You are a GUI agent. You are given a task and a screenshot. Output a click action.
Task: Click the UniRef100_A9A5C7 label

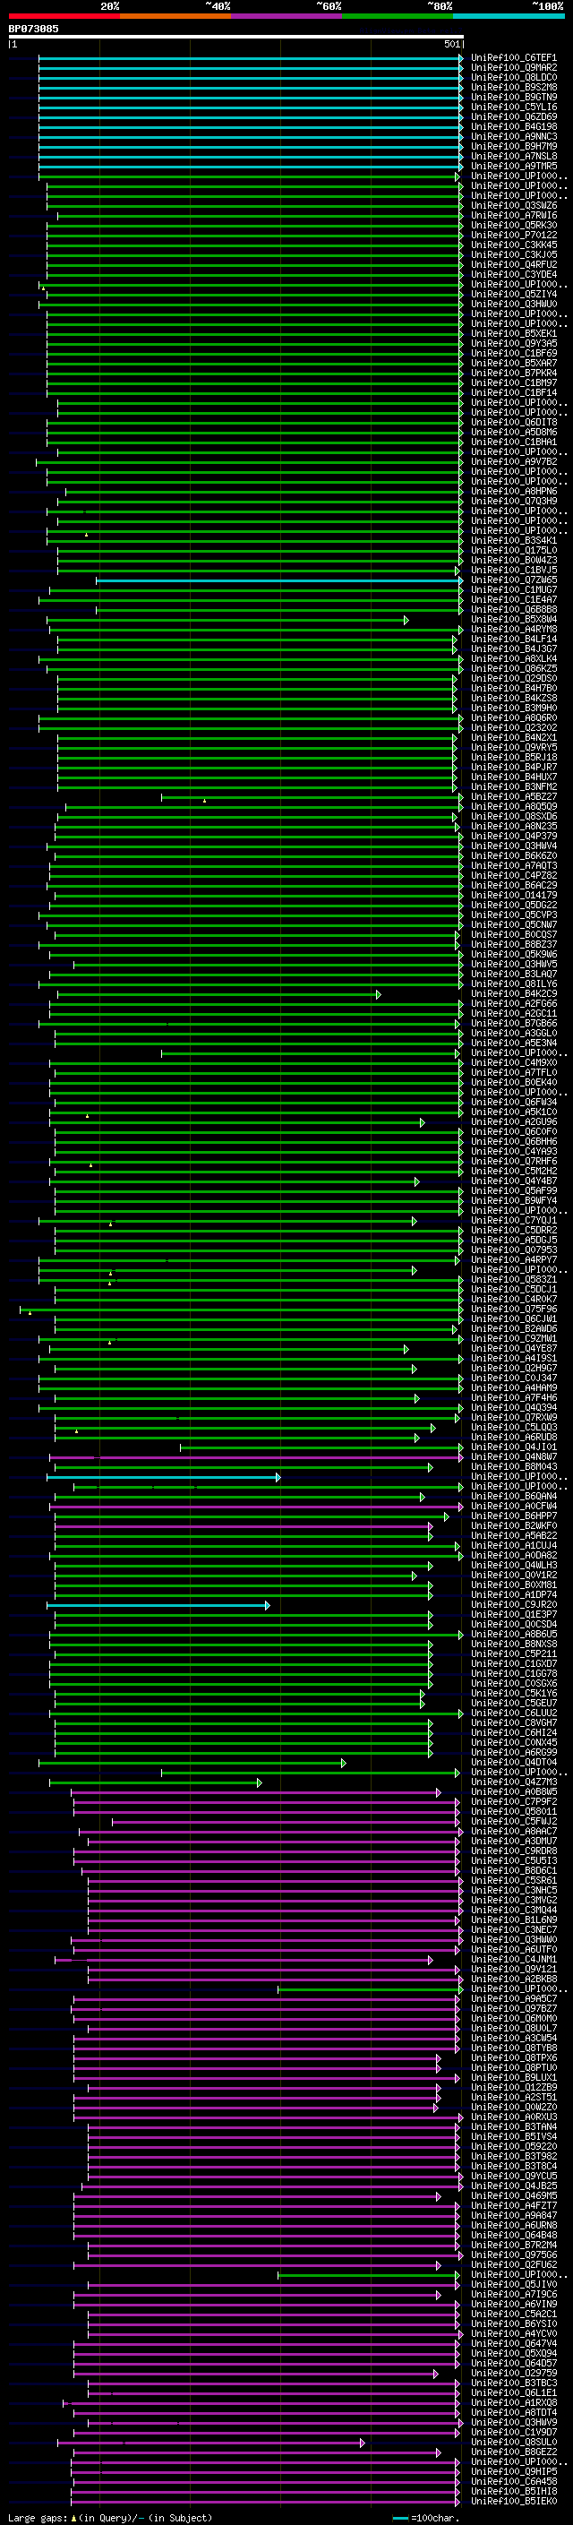click(514, 1998)
